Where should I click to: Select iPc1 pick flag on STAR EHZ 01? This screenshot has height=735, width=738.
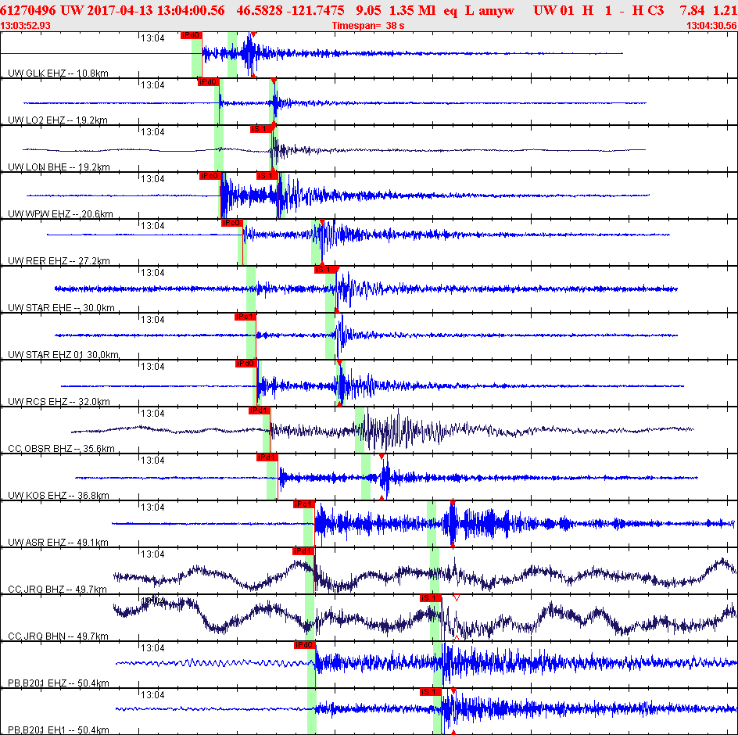(x=245, y=317)
